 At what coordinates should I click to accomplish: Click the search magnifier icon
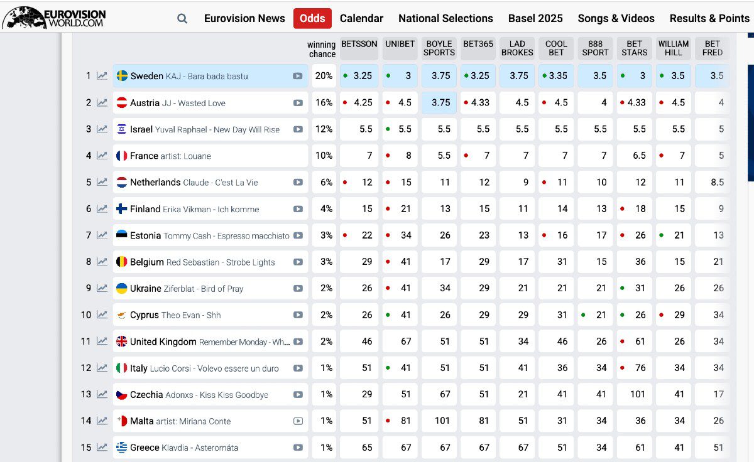click(x=182, y=19)
